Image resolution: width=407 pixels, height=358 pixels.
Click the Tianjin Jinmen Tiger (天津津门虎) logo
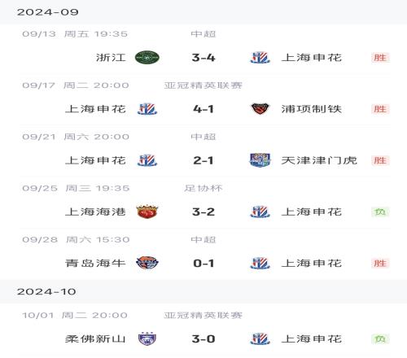point(260,160)
